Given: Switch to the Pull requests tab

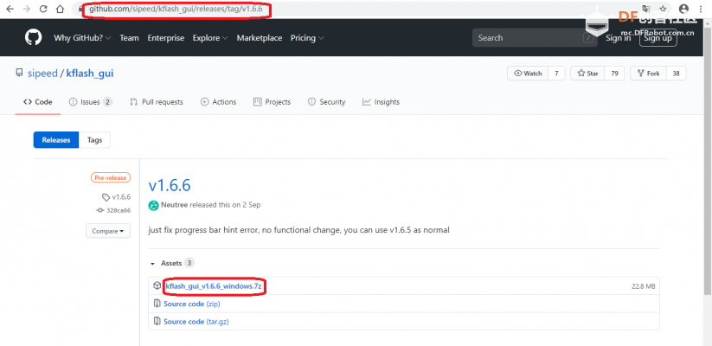Looking at the screenshot, I should 157,102.
